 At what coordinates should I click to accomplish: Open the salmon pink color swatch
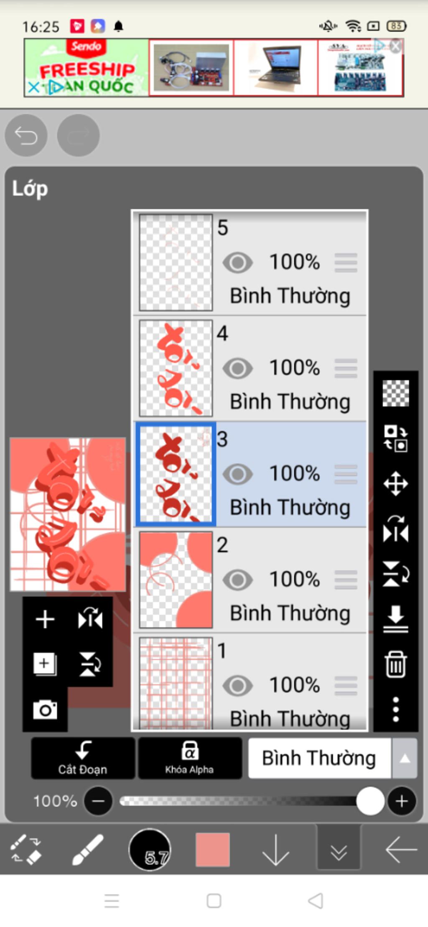(212, 850)
